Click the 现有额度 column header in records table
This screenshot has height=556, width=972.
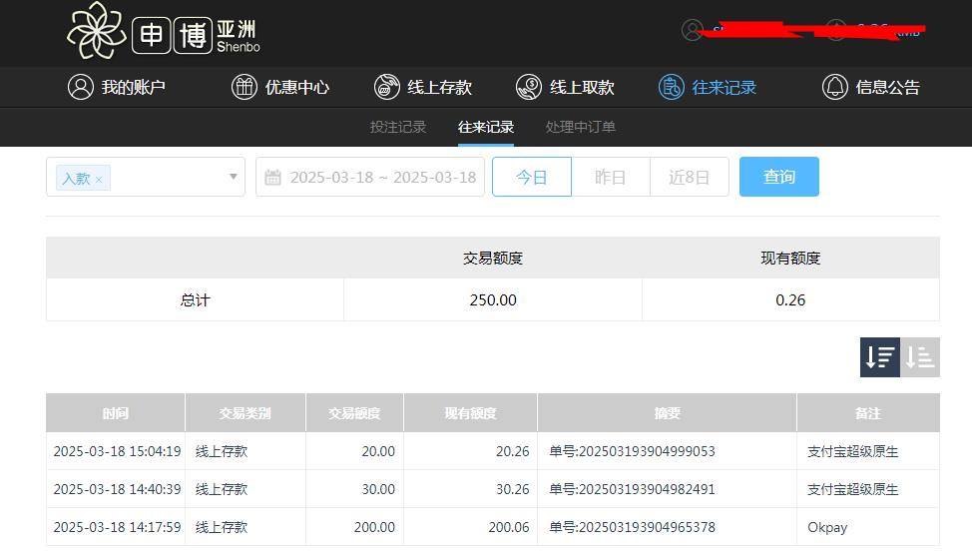[470, 413]
